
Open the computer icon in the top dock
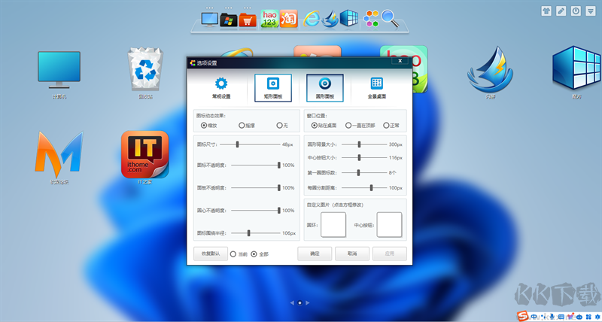[210, 20]
